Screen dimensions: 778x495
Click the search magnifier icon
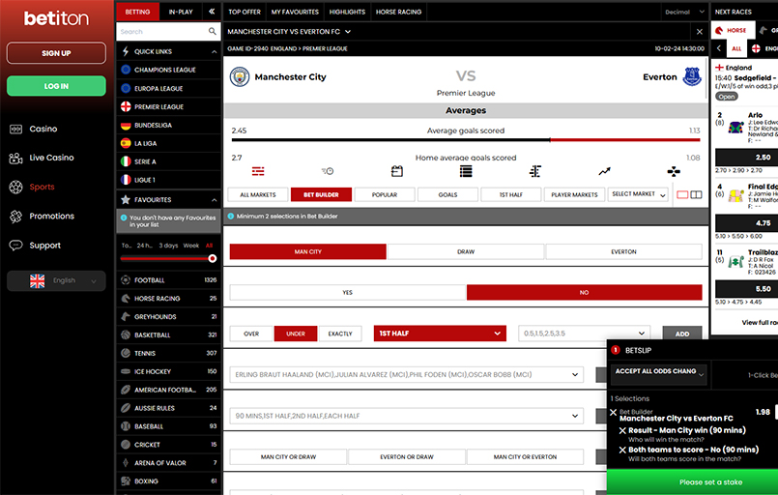tap(212, 31)
